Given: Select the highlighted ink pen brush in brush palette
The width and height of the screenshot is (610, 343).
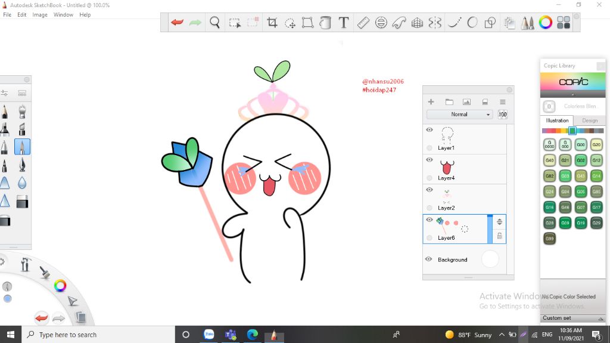Looking at the screenshot, I should point(22,147).
